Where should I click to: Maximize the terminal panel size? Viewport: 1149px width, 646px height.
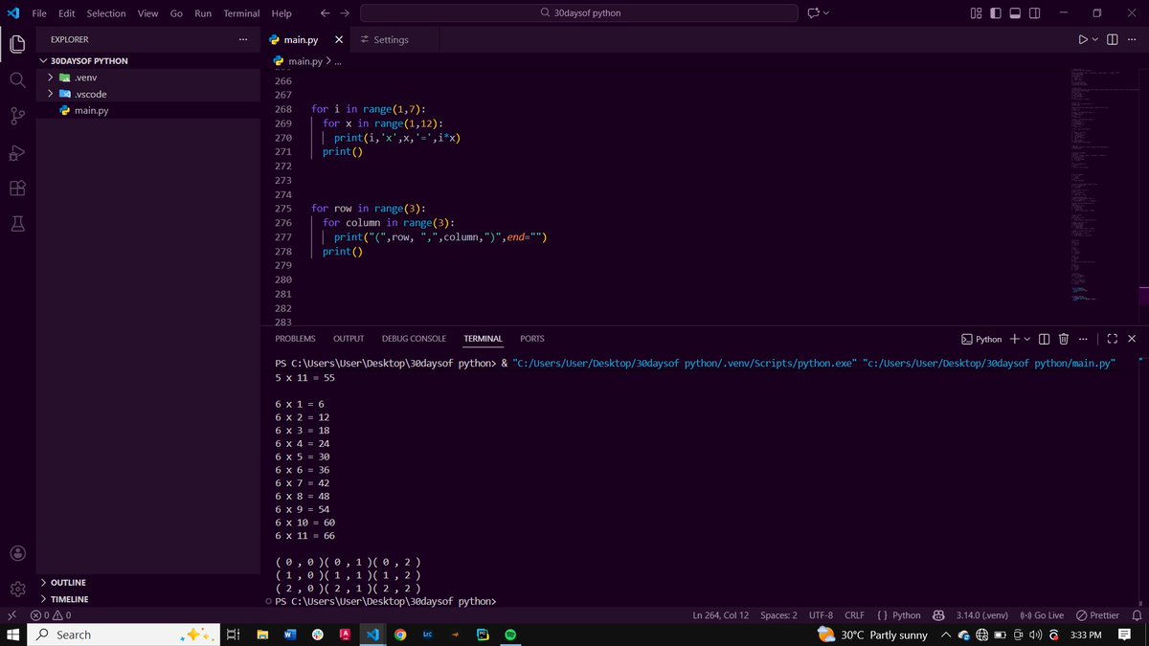click(1112, 339)
